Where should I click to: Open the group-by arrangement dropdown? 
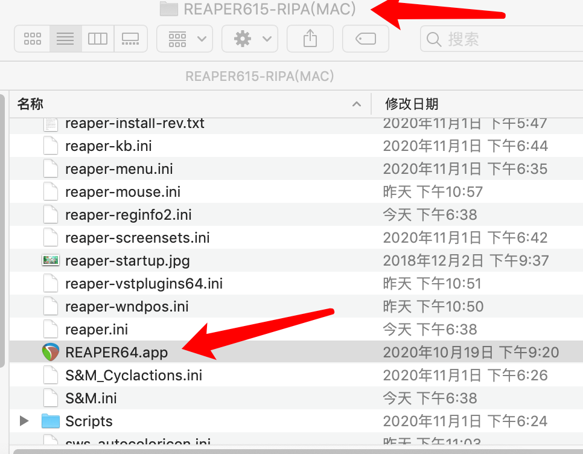tap(185, 39)
